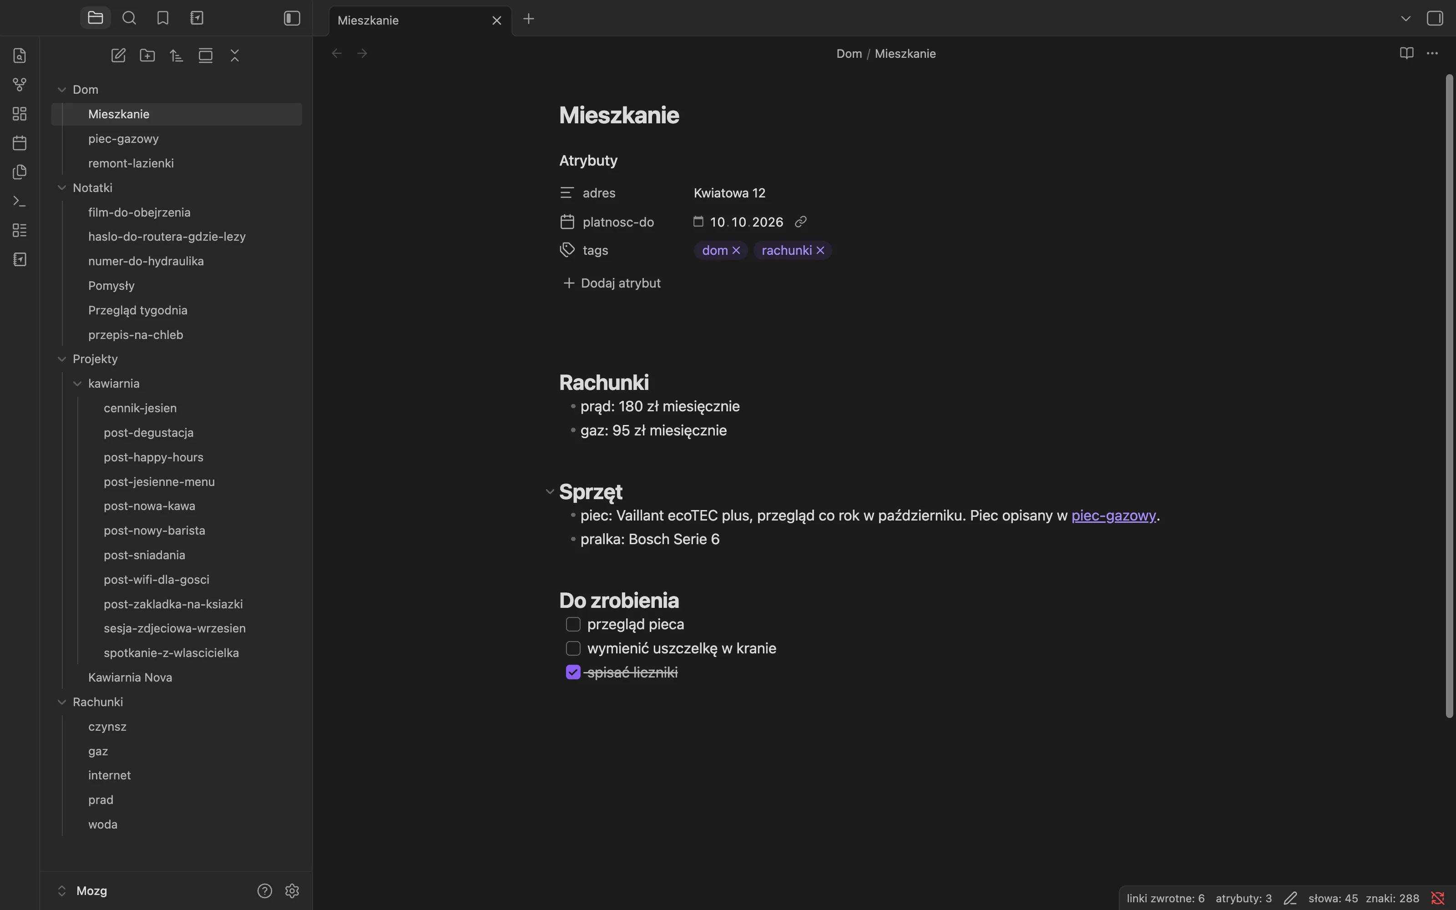Viewport: 1456px width, 910px height.
Task: Collapse the kawiarnia subfolder
Action: pos(77,384)
